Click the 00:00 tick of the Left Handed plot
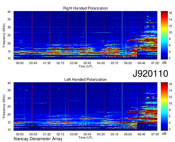 (x=20, y=134)
